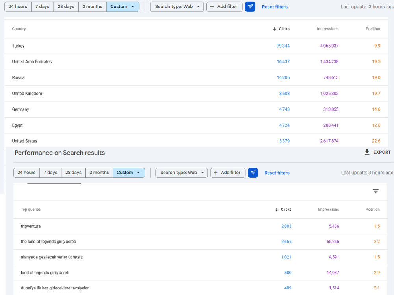
Task: Select the upper 24 hours range tab
Action: [x=18, y=7]
